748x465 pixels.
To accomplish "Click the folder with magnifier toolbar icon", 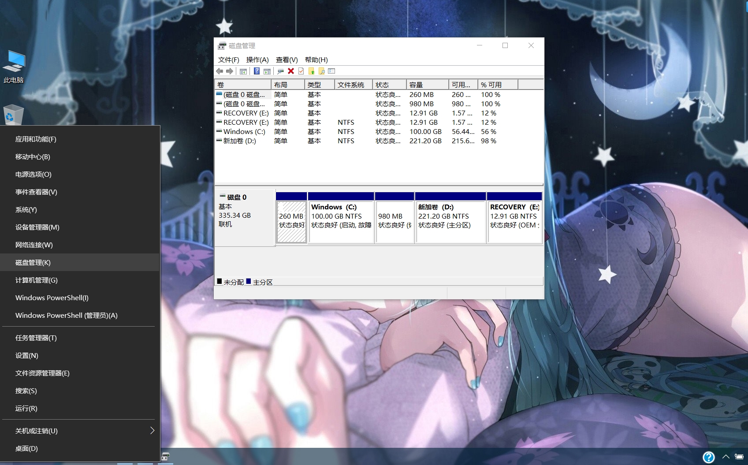I will pyautogui.click(x=322, y=71).
